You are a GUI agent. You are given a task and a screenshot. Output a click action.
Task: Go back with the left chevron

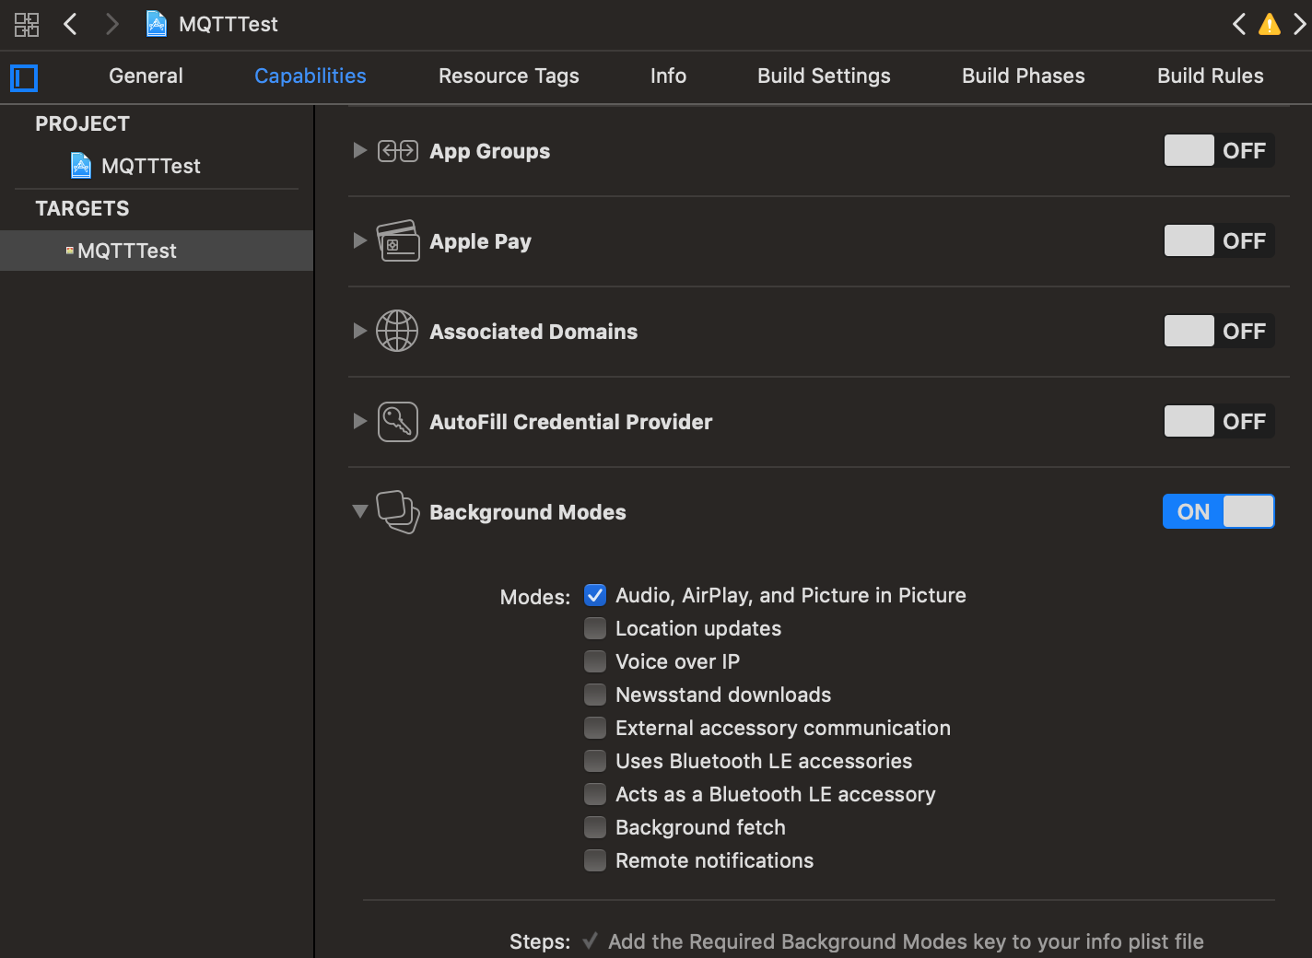coord(70,24)
